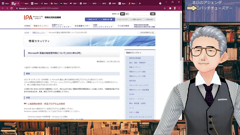Switch to the Mozilla tab
Screen dimensions: 240x135
(x=64, y=3)
